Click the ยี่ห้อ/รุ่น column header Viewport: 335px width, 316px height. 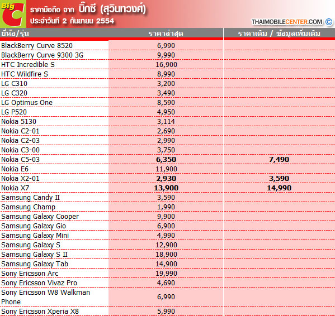tap(15, 33)
